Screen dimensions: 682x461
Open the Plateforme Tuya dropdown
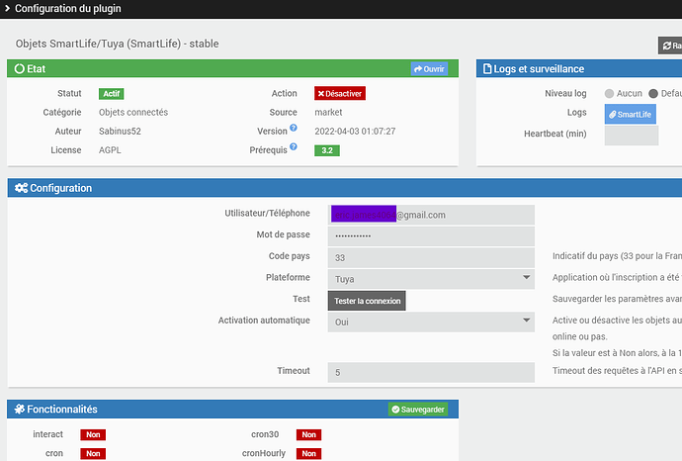point(430,279)
